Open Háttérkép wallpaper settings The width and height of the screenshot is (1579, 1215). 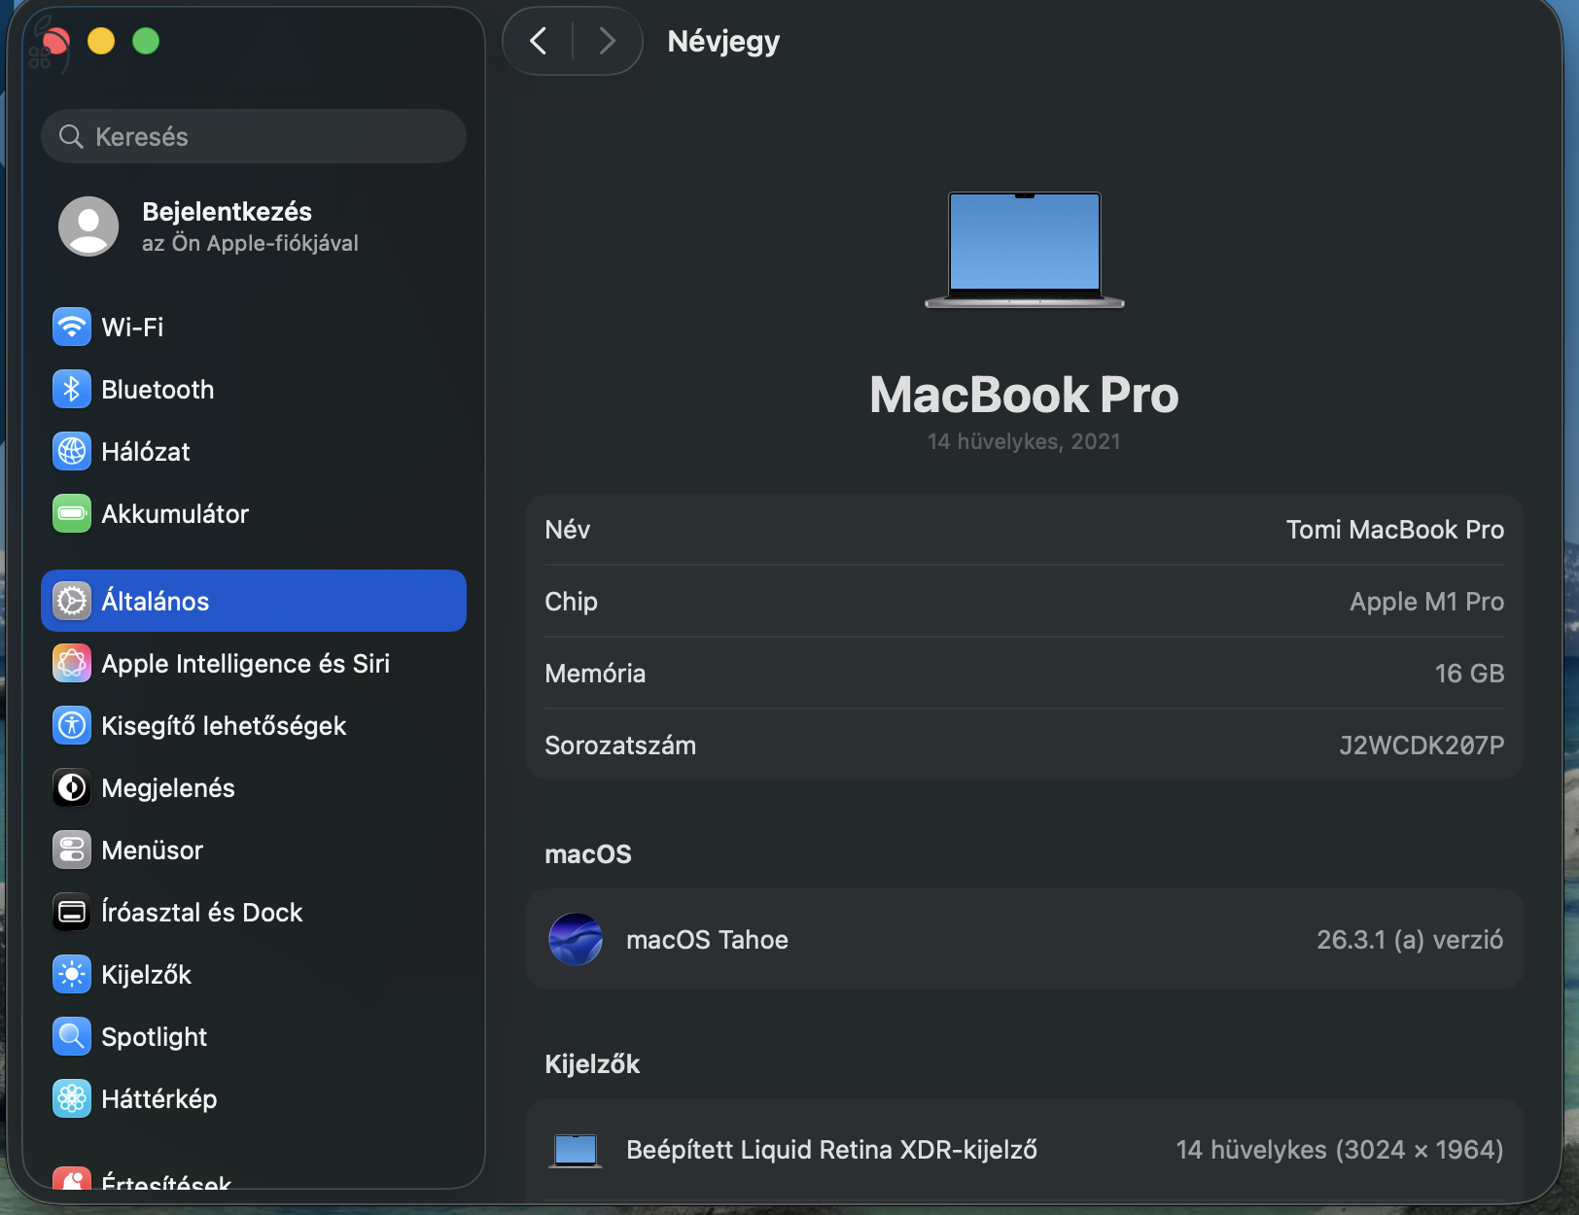coord(71,1098)
